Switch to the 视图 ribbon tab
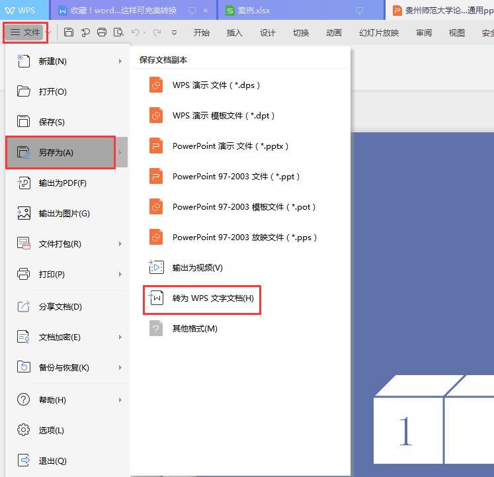This screenshot has height=477, width=494. 456,33
